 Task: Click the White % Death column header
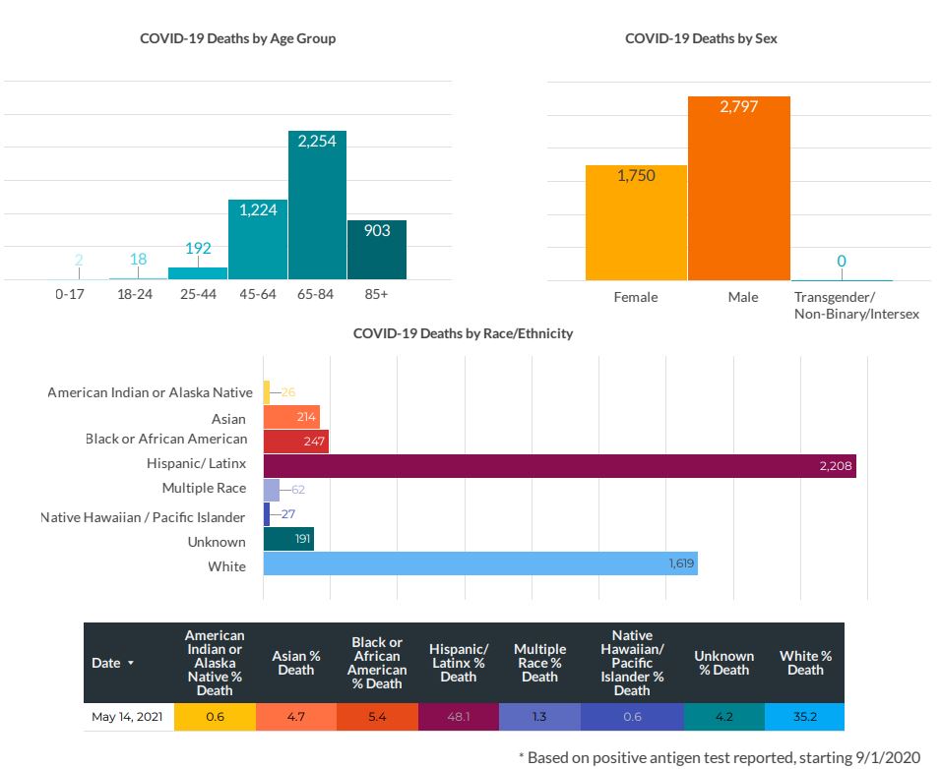805,663
